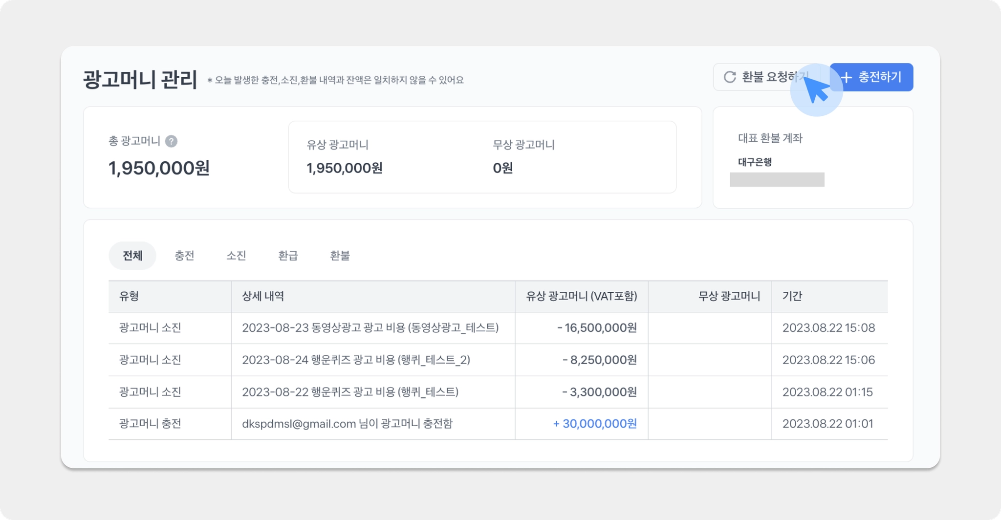Select the 행퀴_테스트_2 transaction row

(356, 360)
